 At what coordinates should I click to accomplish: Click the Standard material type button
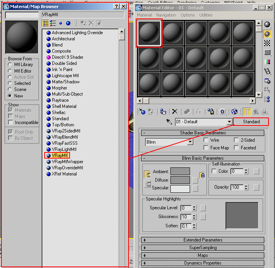click(251, 122)
